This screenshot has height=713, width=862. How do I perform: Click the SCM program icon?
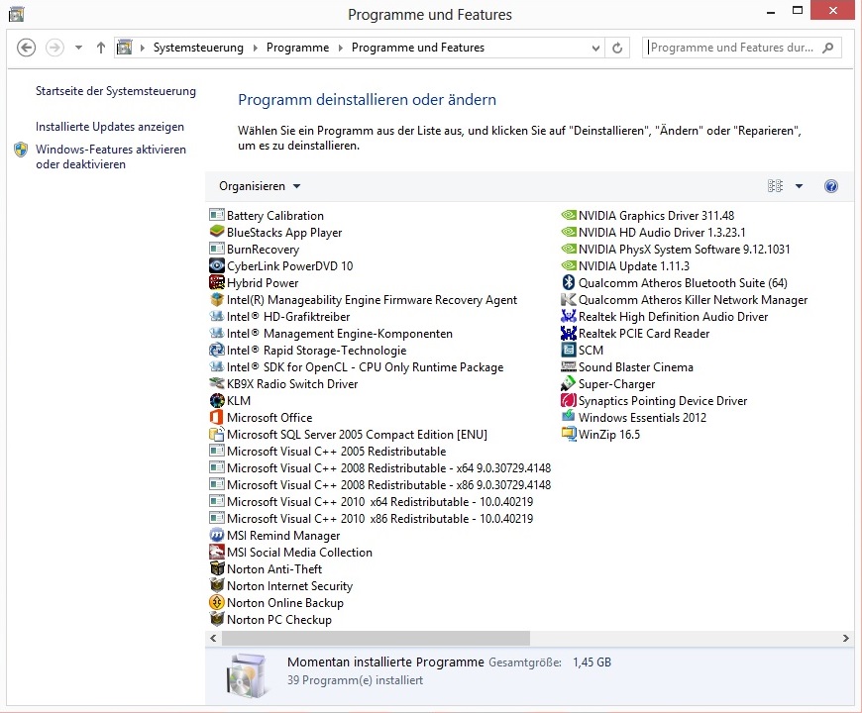[x=569, y=350]
